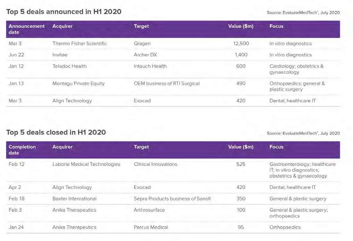The width and height of the screenshot is (353, 241).
Task: Click 'General & plastic surgery' cell in the Baxter International row
Action: pyautogui.click(x=298, y=199)
